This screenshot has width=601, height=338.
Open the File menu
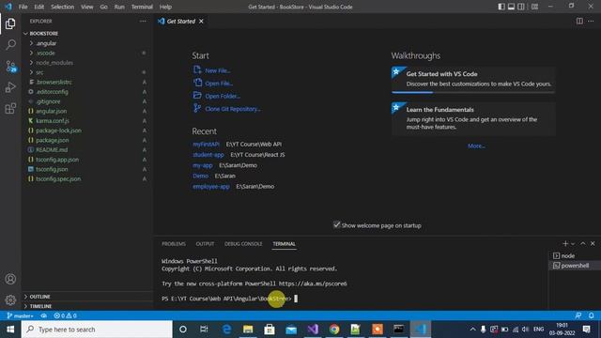pos(23,7)
